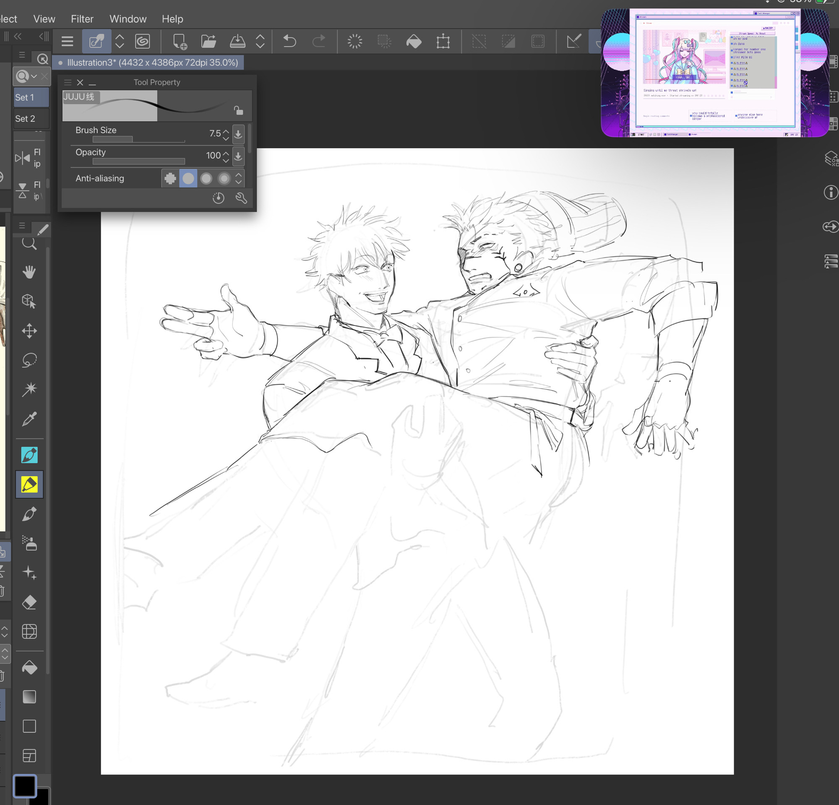Image resolution: width=839 pixels, height=805 pixels.
Task: Select anti-aliasing Weak option
Action: pos(188,178)
